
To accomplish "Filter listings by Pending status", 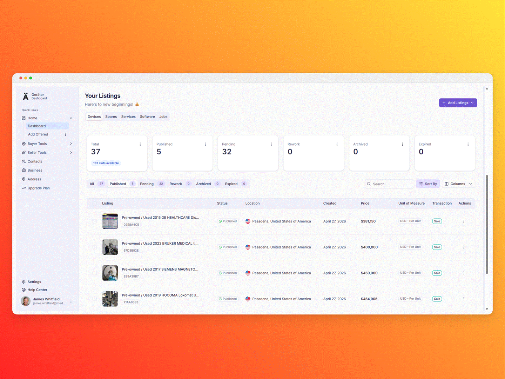I will click(152, 184).
